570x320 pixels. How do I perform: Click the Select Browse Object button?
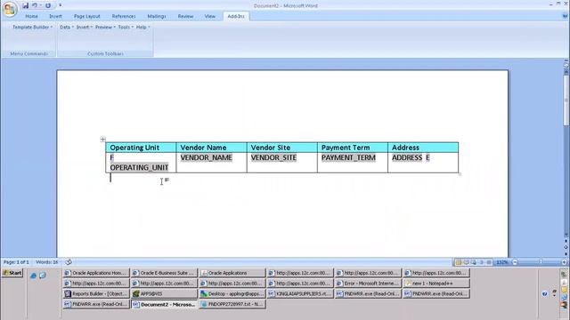[x=566, y=247]
